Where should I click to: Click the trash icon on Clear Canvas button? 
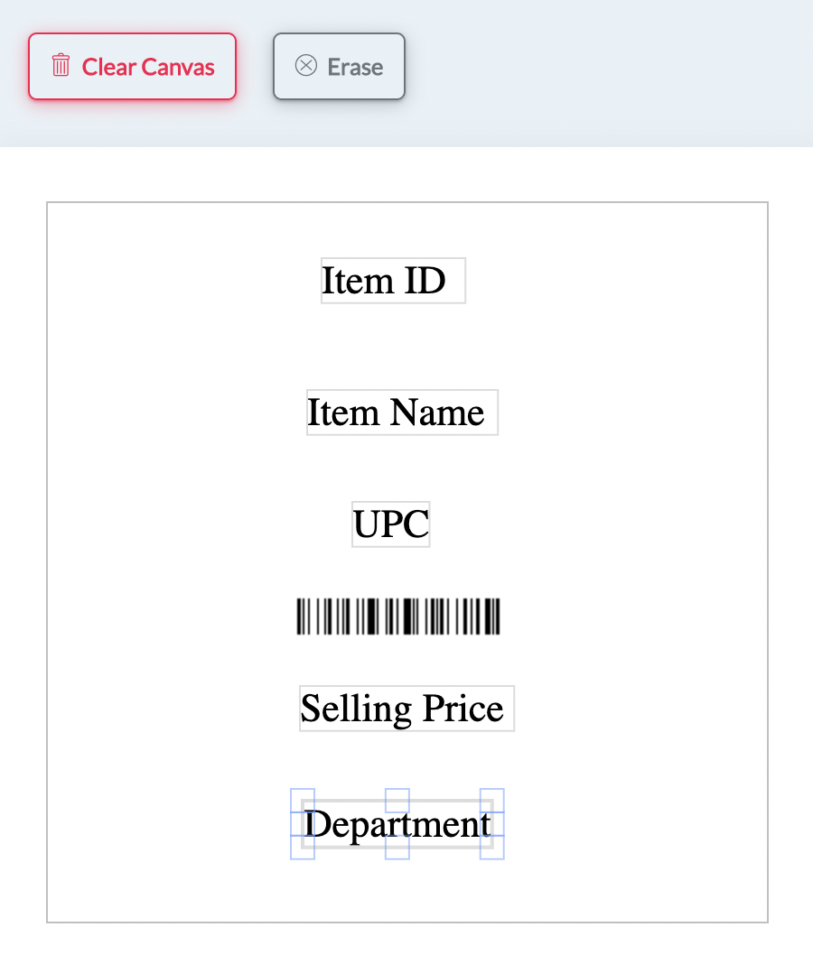point(61,66)
